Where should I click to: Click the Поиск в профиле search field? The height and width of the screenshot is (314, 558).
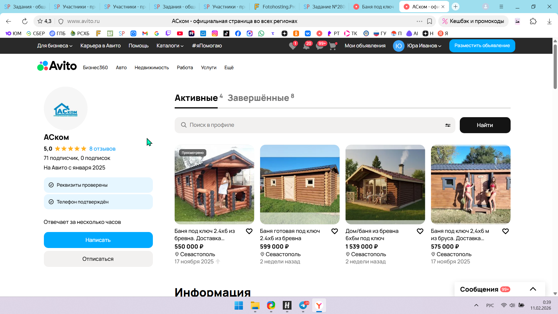click(x=311, y=125)
